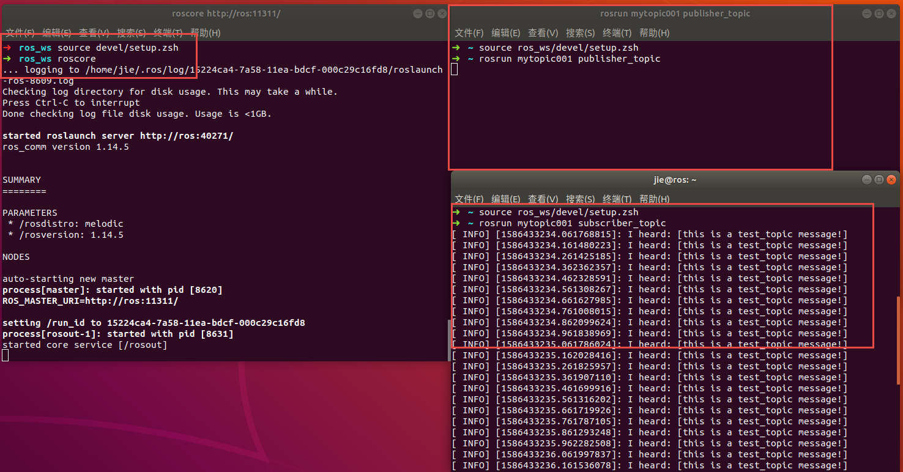This screenshot has width=903, height=472.
Task: Open 帮助(H) menu in roscore terminal
Action: [206, 33]
